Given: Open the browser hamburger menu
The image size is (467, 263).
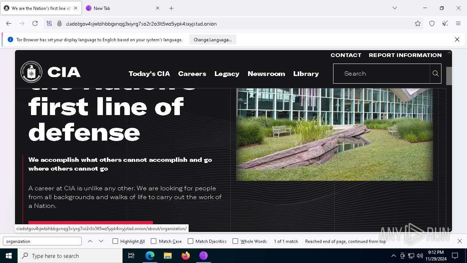Looking at the screenshot, I should click(458, 23).
